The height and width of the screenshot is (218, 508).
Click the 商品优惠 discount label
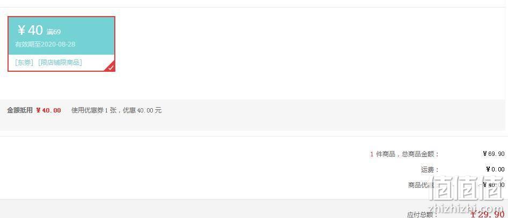coord(421,185)
